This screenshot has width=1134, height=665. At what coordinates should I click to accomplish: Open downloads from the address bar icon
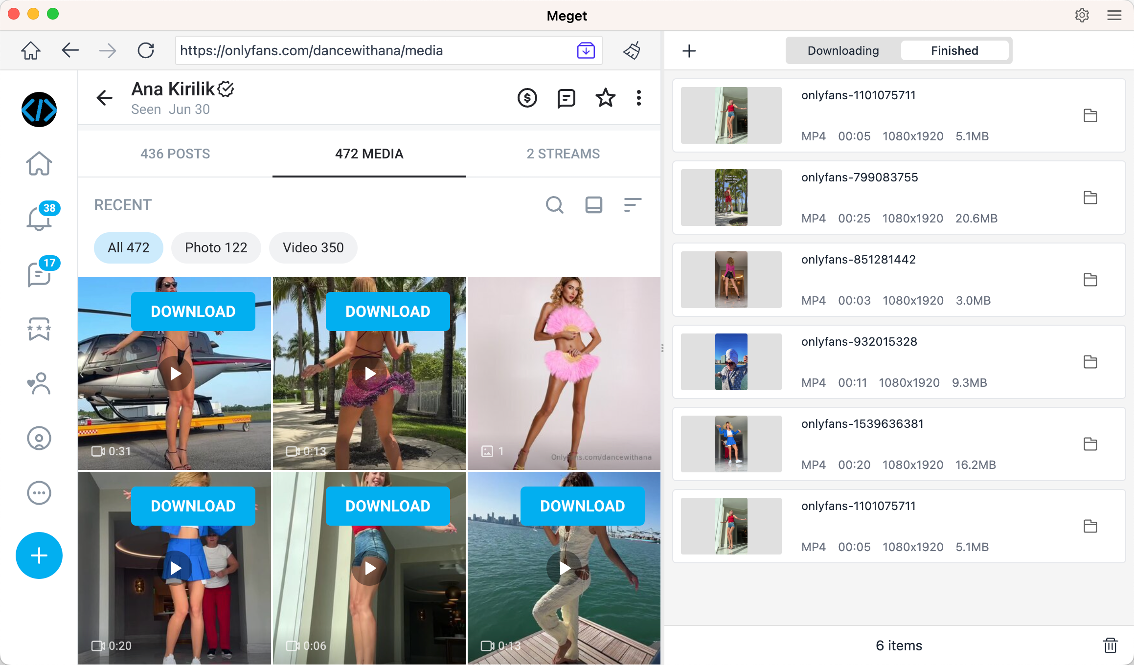[585, 50]
